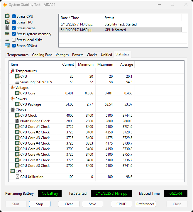Click the cache chip icon beside Stress cache
This screenshot has width=193, height=212.
(x=7, y=28)
